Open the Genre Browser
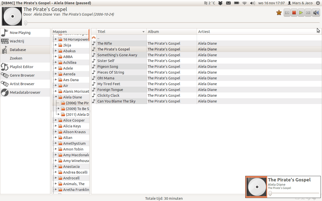The height and width of the screenshot is (201, 322). (x=25, y=75)
